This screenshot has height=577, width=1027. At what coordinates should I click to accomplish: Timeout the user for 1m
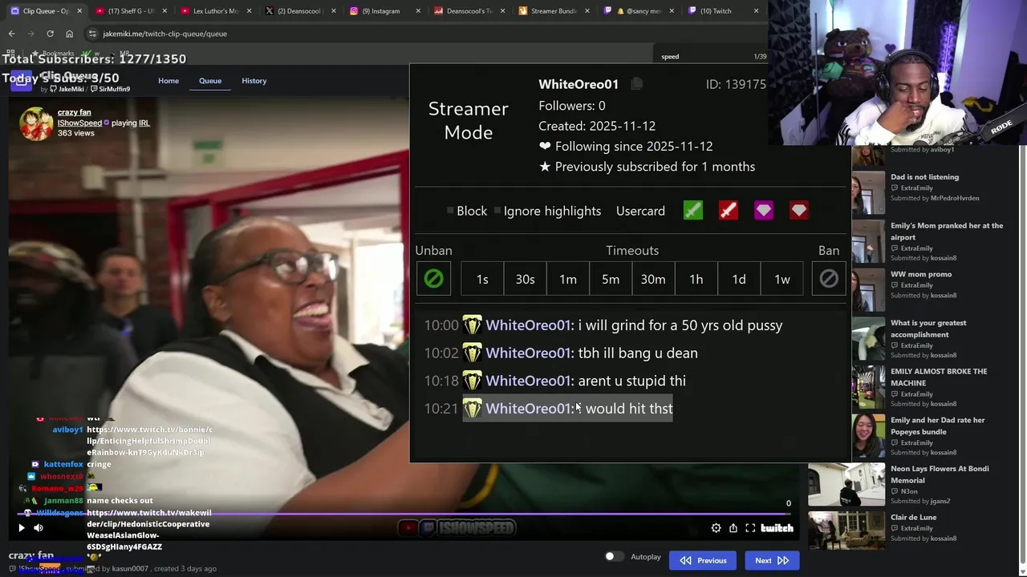(x=568, y=279)
